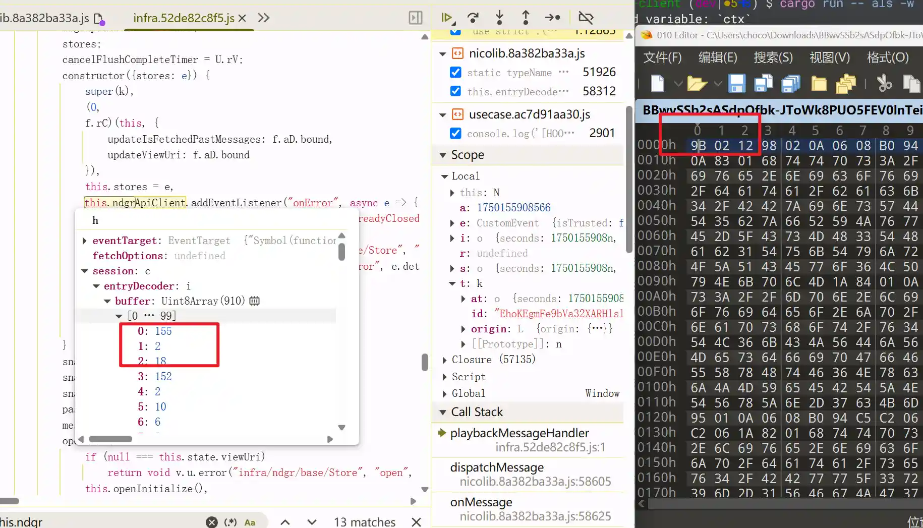
Task: Disable the console.log breakpoint checkbox
Action: point(455,133)
